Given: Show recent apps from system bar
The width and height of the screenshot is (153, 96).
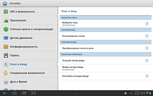Looking at the screenshot, I should [x=24, y=93].
